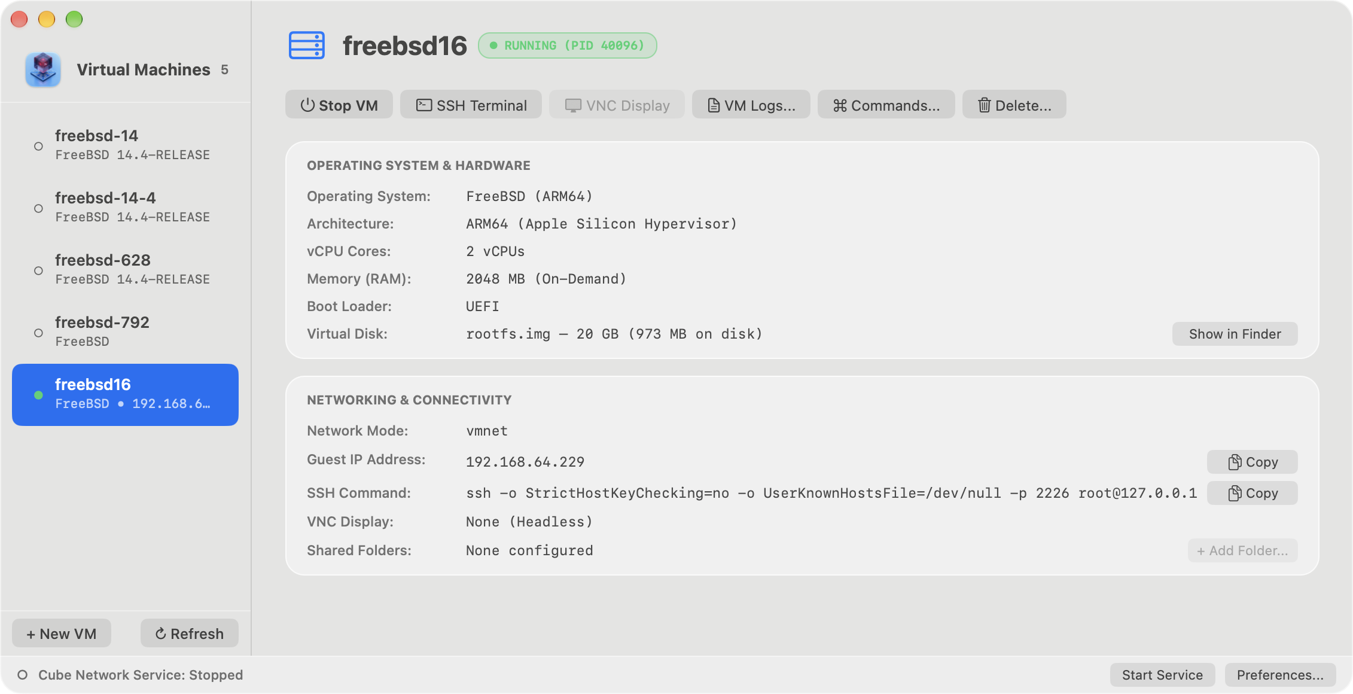Copy the SSH Command

pos(1253,493)
